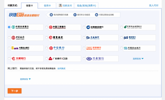Choose the 中国工商银行 logo box
Viewport: 165px width, 100px height.
coord(65,27)
